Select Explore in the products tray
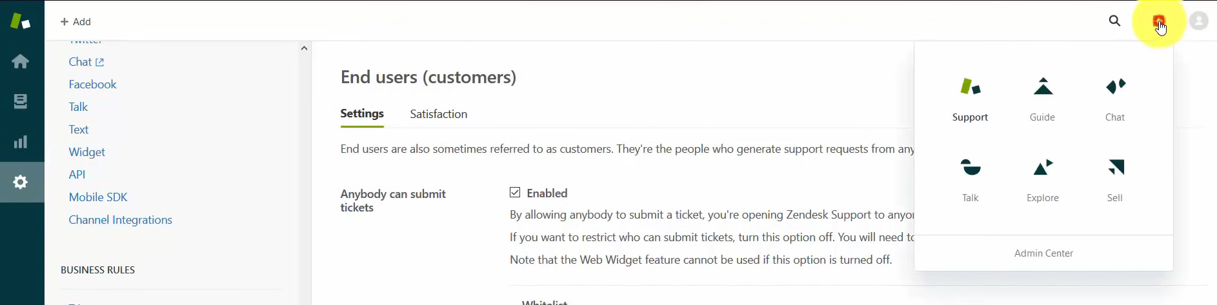This screenshot has width=1217, height=305. tap(1043, 180)
